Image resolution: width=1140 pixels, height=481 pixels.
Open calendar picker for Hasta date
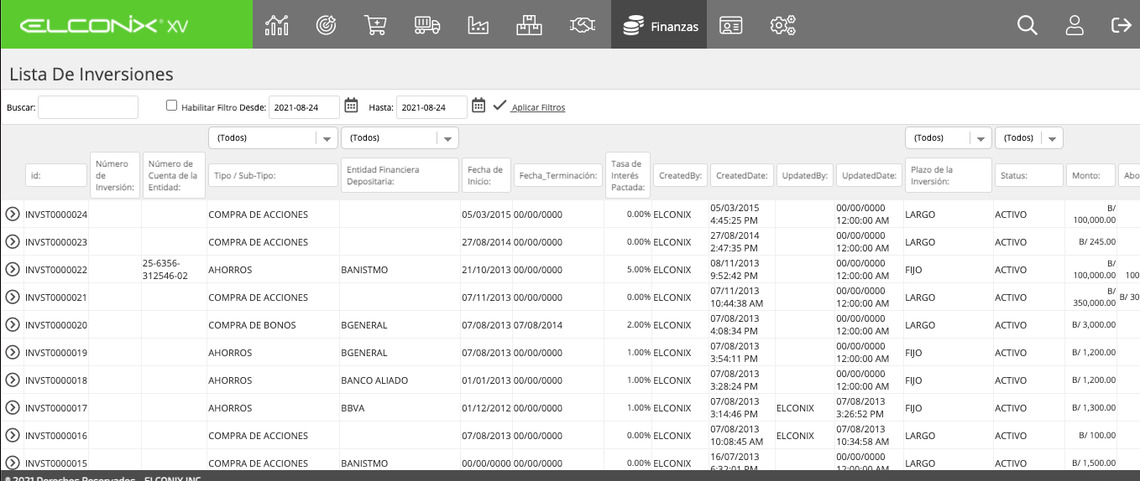pyautogui.click(x=478, y=106)
